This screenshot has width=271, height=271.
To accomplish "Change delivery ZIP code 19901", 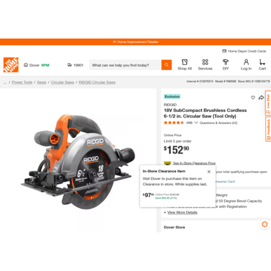I will [x=75, y=65].
